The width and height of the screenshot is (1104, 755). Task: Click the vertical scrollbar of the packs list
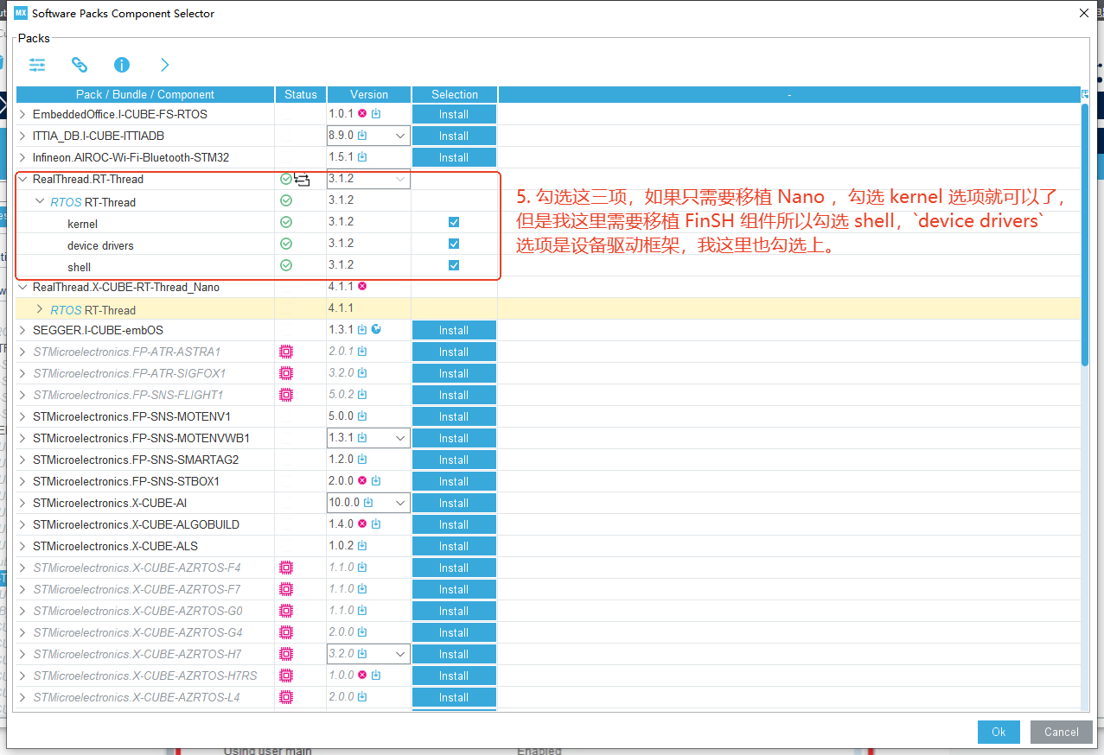pyautogui.click(x=1085, y=235)
